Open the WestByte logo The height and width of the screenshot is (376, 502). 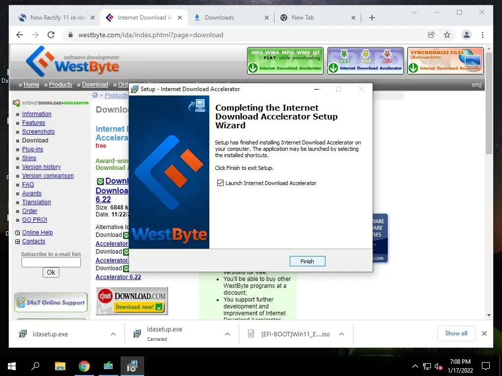point(73,61)
